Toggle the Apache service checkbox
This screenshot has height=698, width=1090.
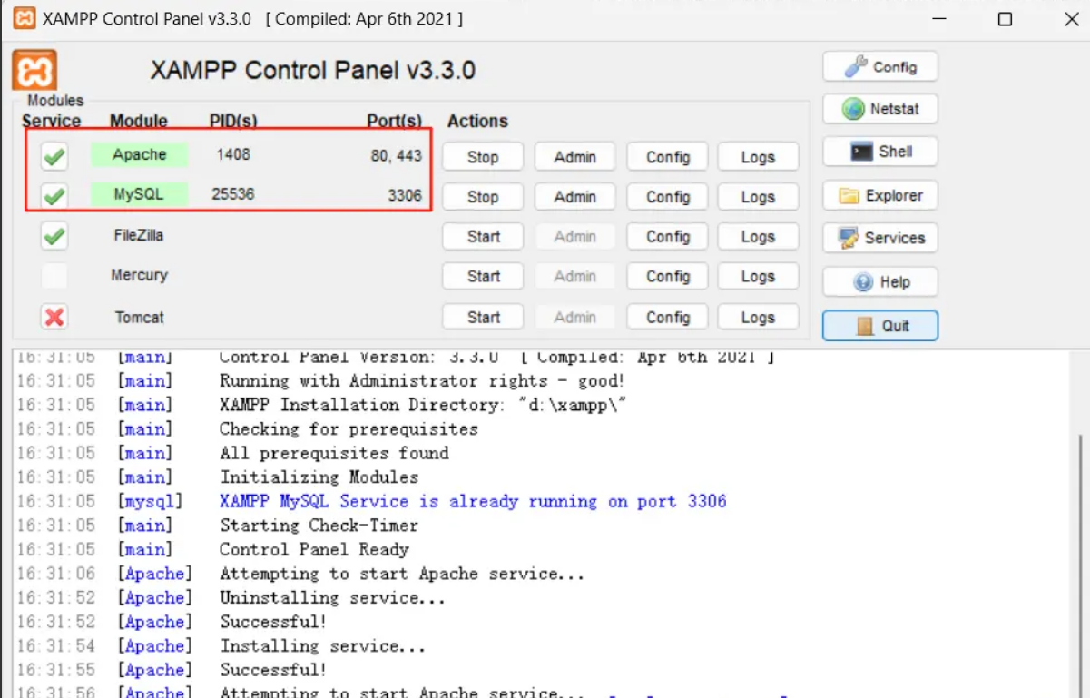(54, 157)
